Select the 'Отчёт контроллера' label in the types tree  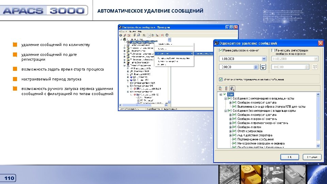[250, 131]
